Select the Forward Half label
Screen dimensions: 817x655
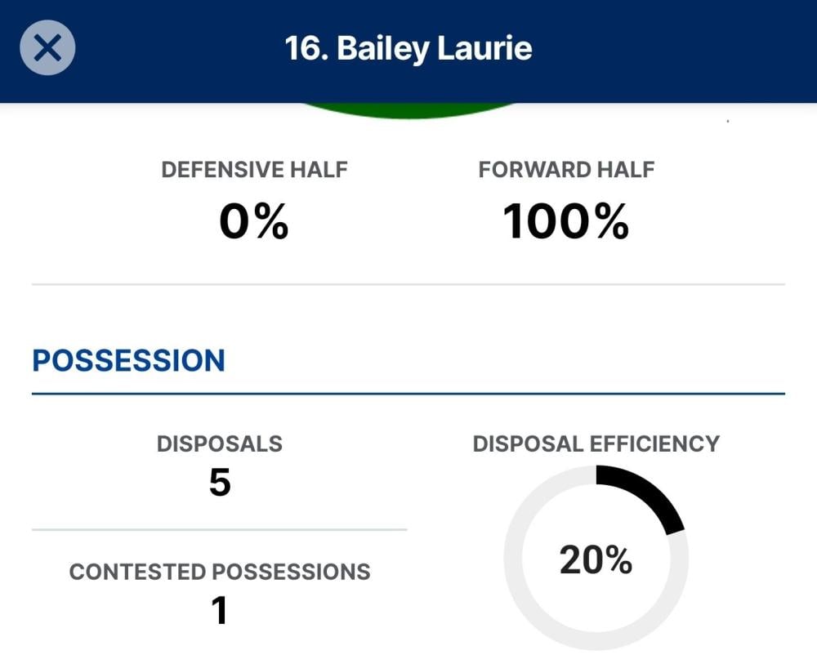[566, 170]
